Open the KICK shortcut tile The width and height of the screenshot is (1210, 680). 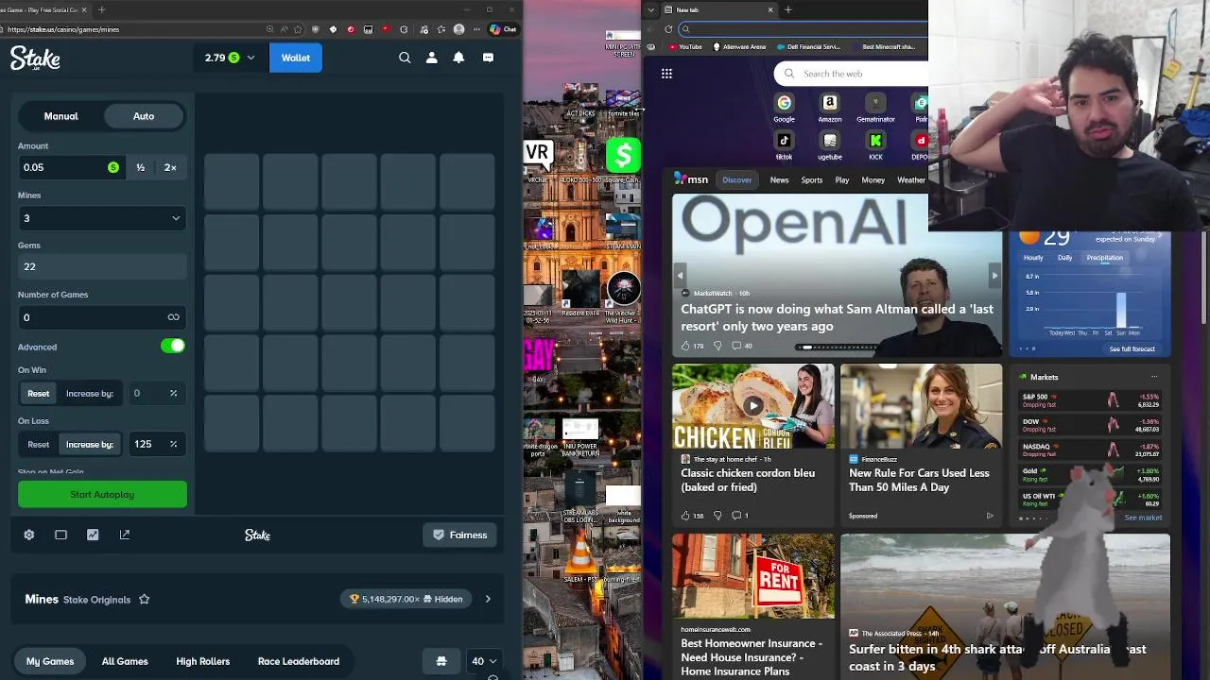tap(875, 145)
